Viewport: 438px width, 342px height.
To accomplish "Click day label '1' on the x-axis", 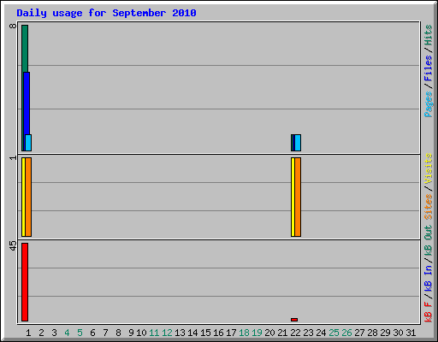I will pos(28,333).
